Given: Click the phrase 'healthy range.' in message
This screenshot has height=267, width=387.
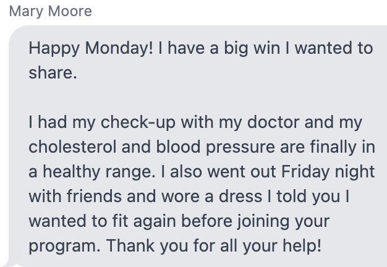Looking at the screenshot, I should [x=99, y=172].
